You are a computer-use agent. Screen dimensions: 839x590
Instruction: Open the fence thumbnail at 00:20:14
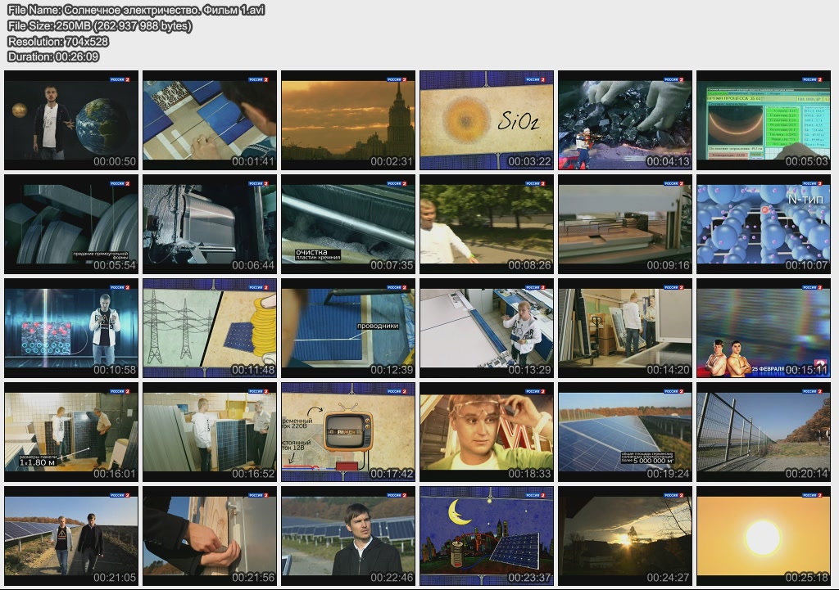[x=764, y=432]
